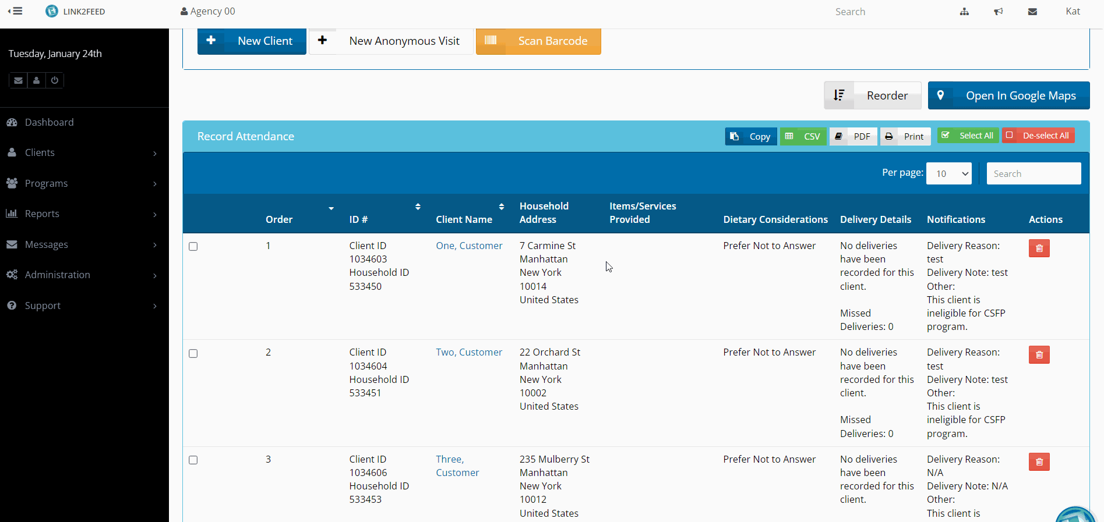Go to Dashboard in sidebar

[x=50, y=122]
